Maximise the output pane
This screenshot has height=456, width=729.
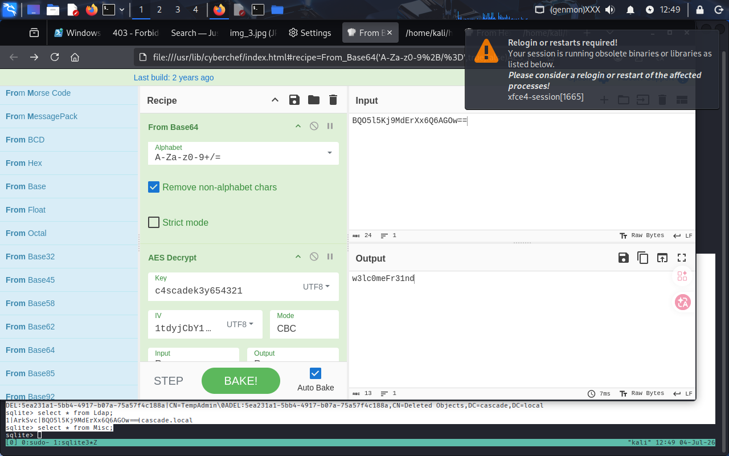(x=682, y=258)
